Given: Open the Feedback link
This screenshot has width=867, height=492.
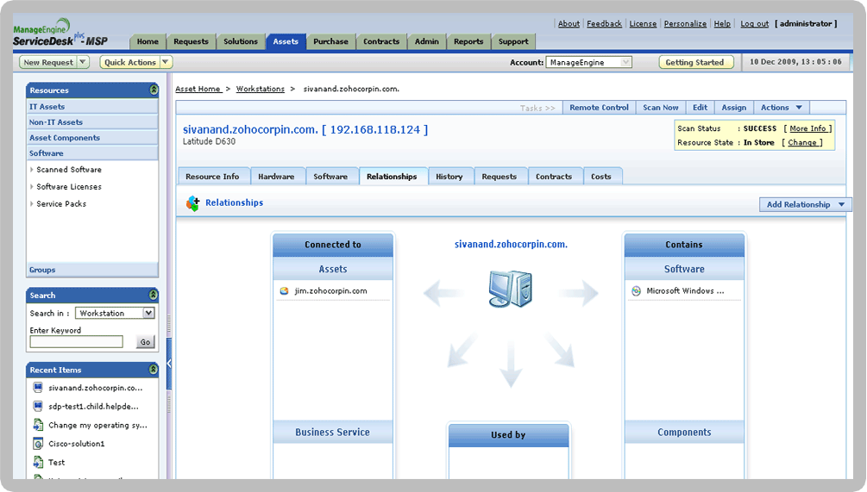Looking at the screenshot, I should point(605,24).
